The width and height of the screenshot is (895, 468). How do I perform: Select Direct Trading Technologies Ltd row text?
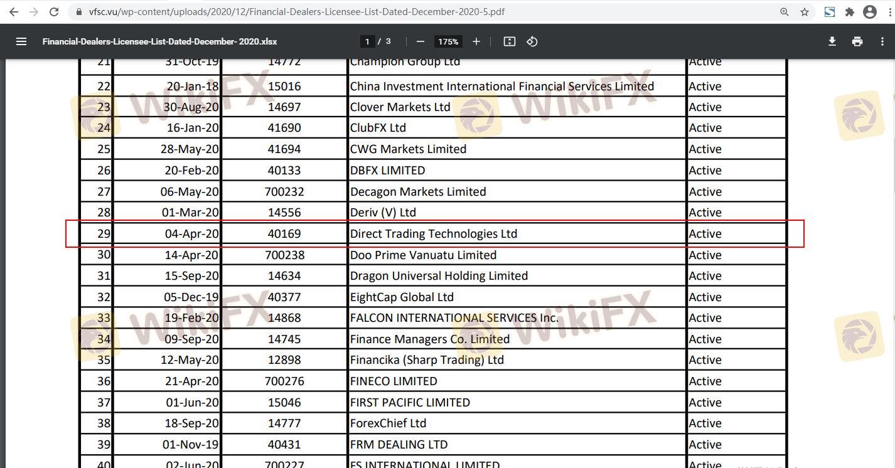pos(434,234)
